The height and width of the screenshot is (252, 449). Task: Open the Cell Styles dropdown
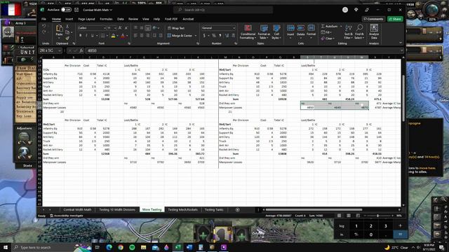click(276, 31)
